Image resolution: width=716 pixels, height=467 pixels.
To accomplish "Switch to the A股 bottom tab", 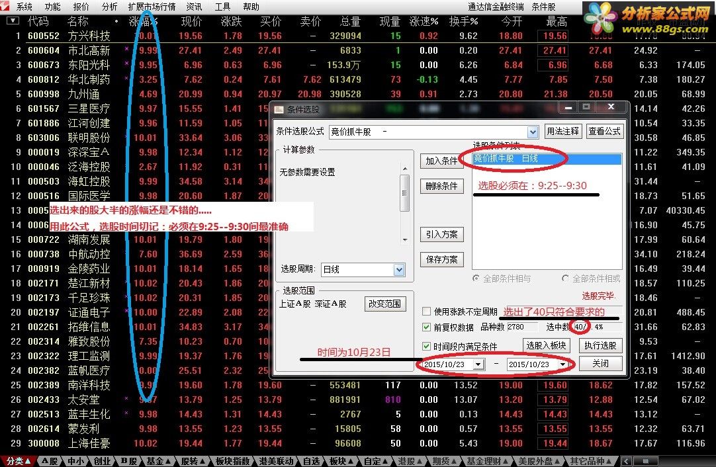I will tap(50, 461).
